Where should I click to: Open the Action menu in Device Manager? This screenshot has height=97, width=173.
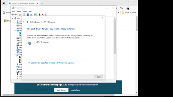tap(19, 11)
